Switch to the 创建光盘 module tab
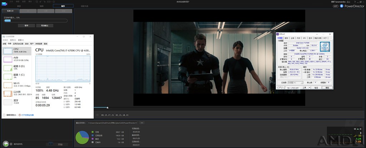366x148 pixels. [84, 6]
